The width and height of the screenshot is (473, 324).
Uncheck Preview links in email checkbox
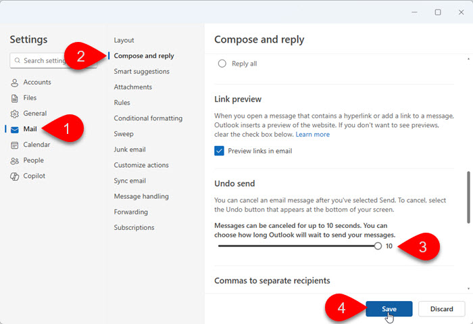click(219, 151)
